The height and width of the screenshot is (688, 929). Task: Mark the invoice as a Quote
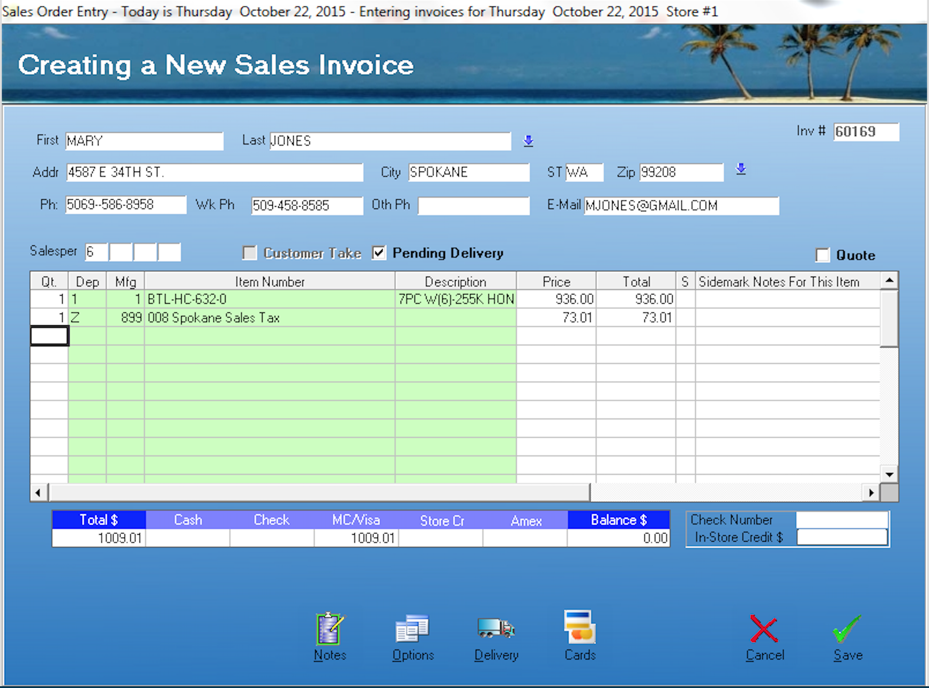point(822,255)
